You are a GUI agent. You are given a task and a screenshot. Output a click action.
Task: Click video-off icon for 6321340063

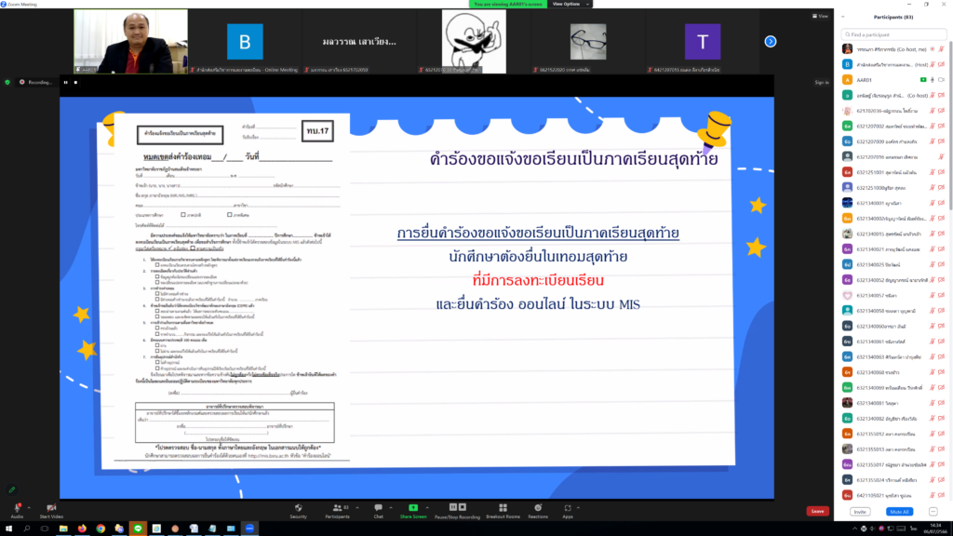tap(942, 356)
